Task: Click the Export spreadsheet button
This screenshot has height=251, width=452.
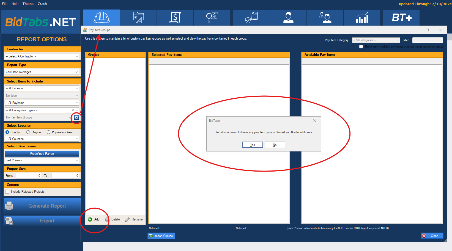Action: 42,221
